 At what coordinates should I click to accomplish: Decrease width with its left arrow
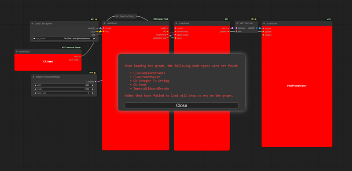(x=35, y=85)
